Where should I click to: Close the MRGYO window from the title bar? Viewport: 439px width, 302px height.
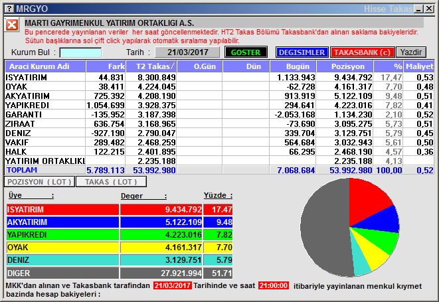point(429,9)
